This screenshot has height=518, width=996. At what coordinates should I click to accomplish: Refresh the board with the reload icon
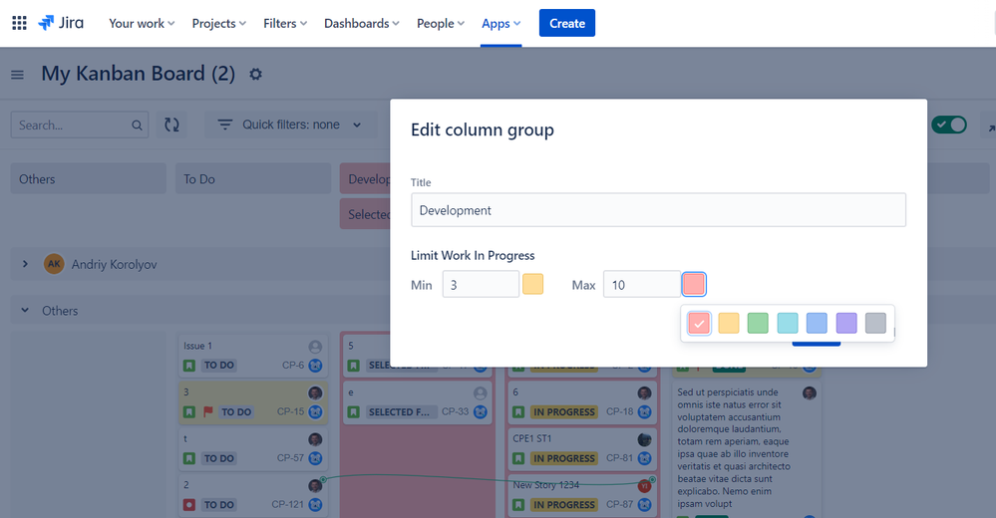coord(171,125)
